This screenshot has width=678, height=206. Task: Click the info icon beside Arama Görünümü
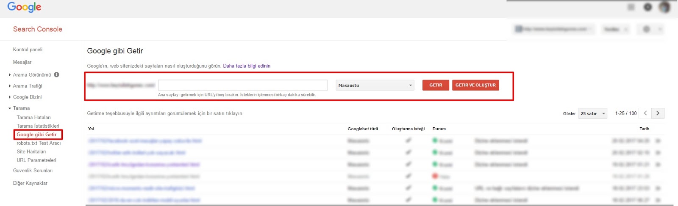pos(56,74)
